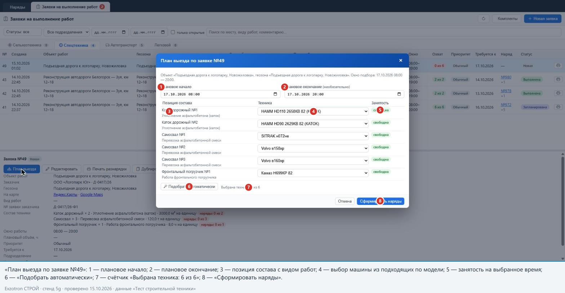The width and height of the screenshot is (565, 293).
Task: Open calendar picker for плановое начало
Action: point(275,94)
